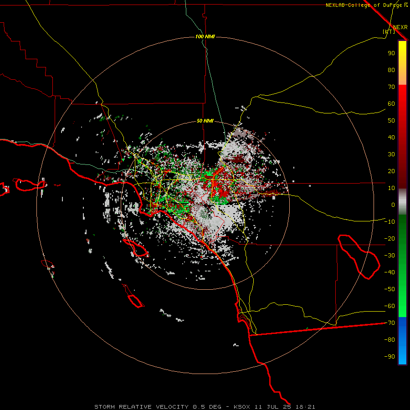Pick the blue bottom segment of the color bar
This screenshot has width=410, height=410.
click(402, 341)
